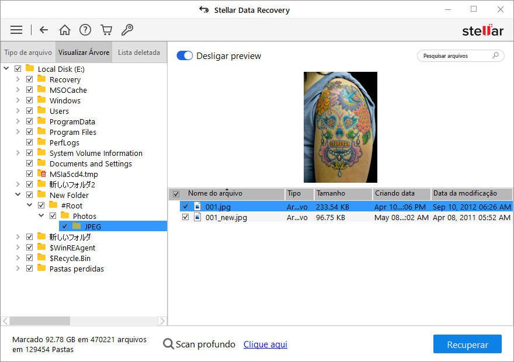514x362 pixels.
Task: Click the deep scan magnifier icon
Action: pos(168,344)
